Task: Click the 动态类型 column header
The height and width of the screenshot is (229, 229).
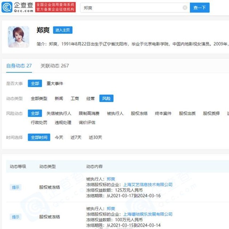Action: [x=48, y=167]
